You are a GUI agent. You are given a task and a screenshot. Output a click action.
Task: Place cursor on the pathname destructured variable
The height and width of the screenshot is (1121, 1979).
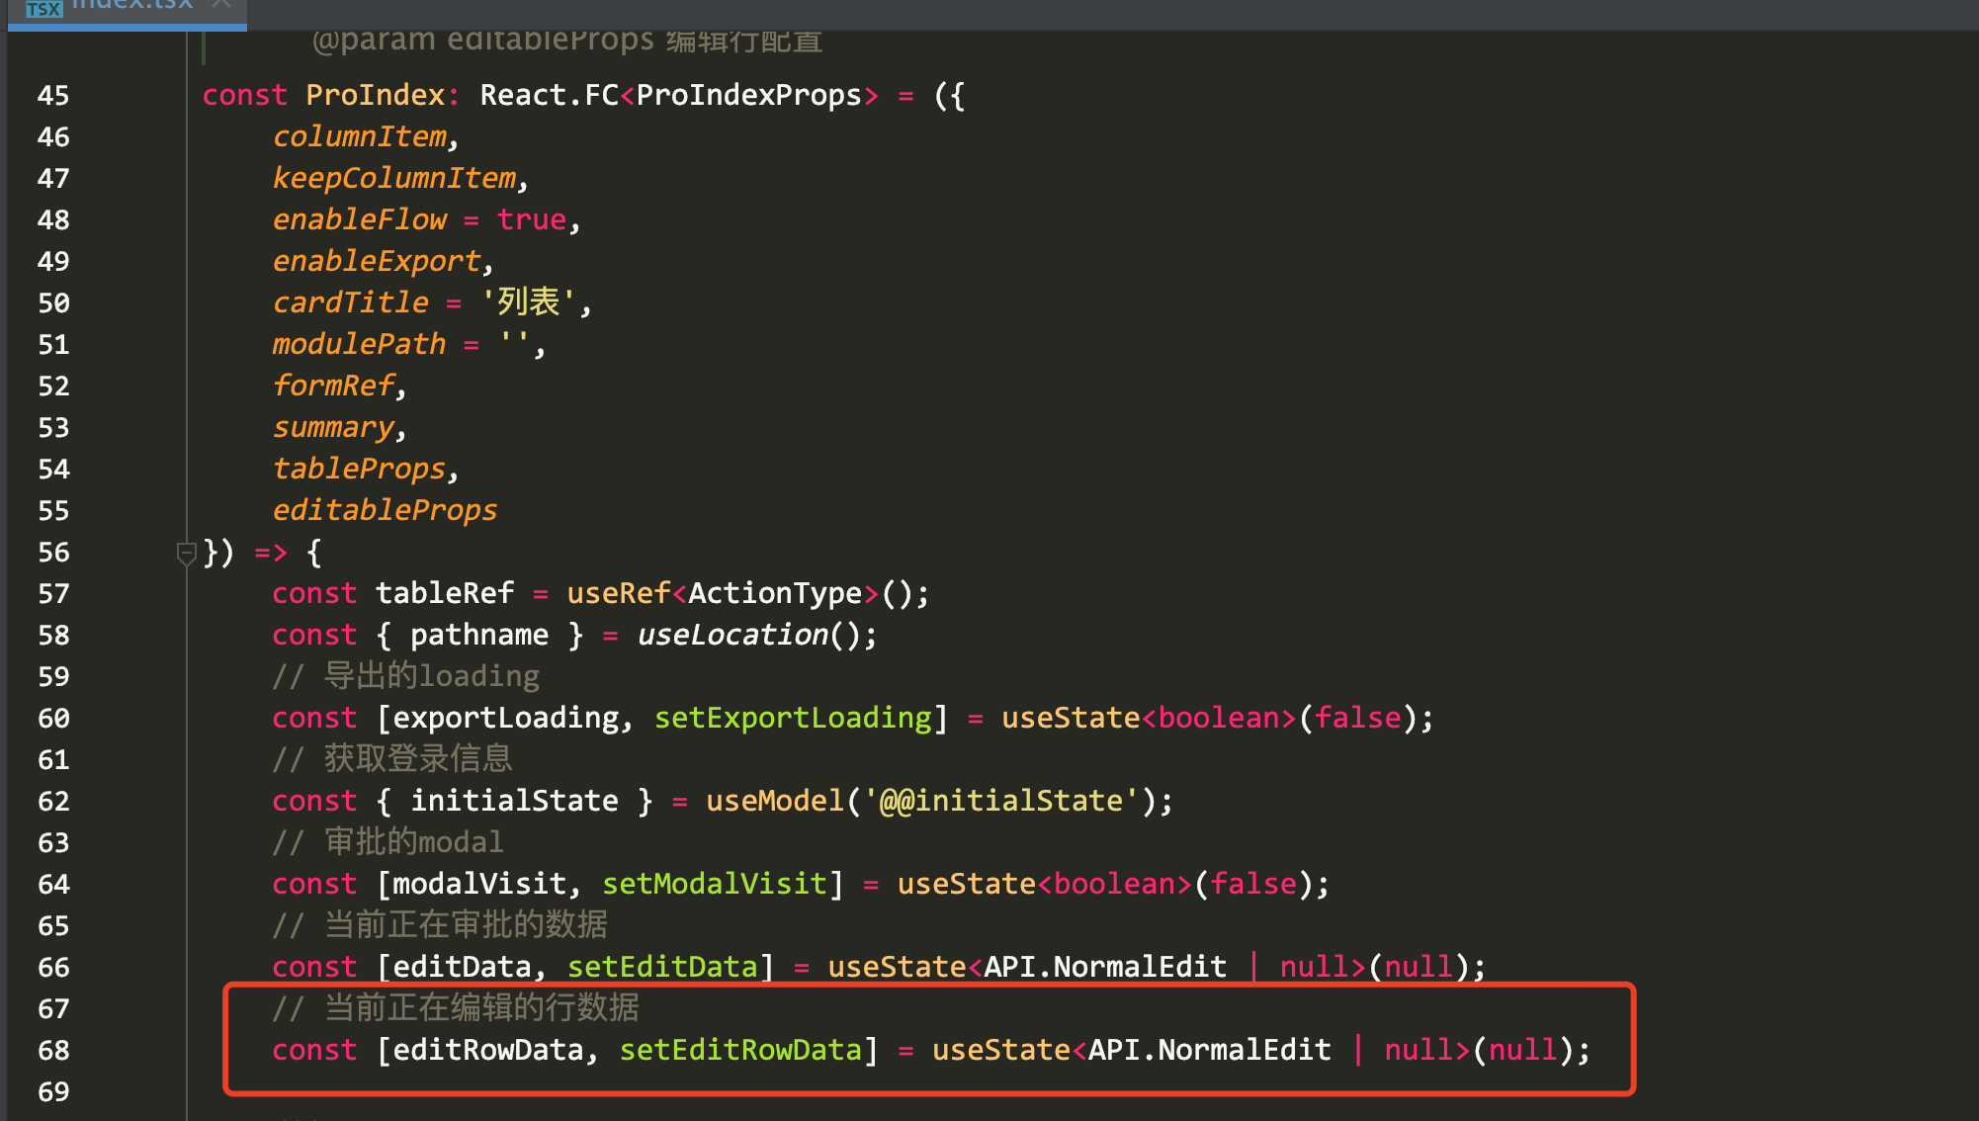[x=479, y=634]
